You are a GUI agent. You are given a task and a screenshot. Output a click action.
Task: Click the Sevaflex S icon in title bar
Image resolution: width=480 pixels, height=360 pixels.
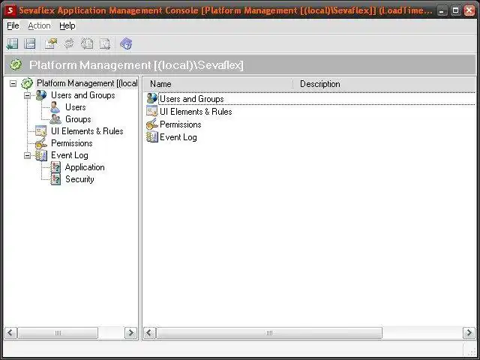[x=10, y=10]
